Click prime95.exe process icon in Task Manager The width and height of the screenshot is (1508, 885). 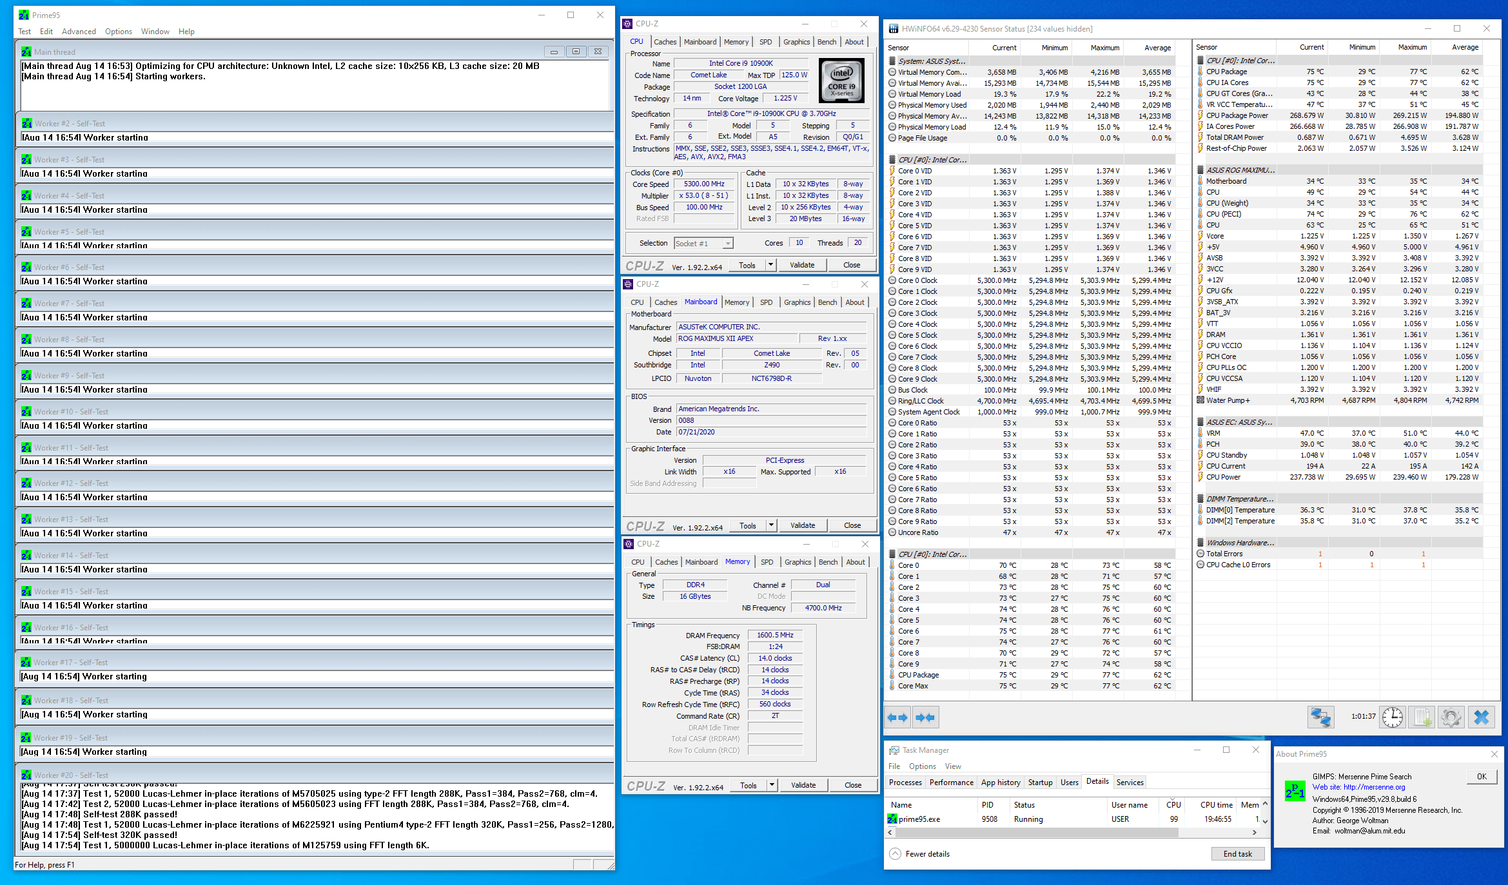(892, 819)
